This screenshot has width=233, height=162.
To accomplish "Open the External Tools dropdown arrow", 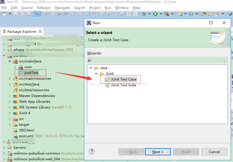I will (x=172, y=14).
